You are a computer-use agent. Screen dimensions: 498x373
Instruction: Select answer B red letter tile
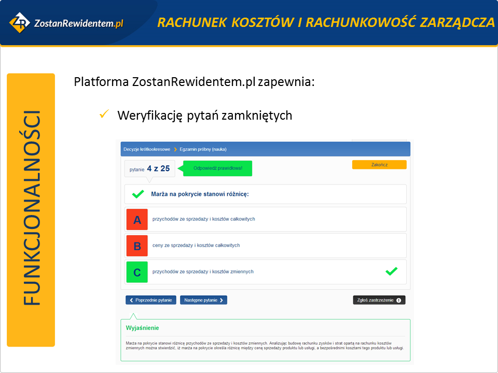coord(137,246)
